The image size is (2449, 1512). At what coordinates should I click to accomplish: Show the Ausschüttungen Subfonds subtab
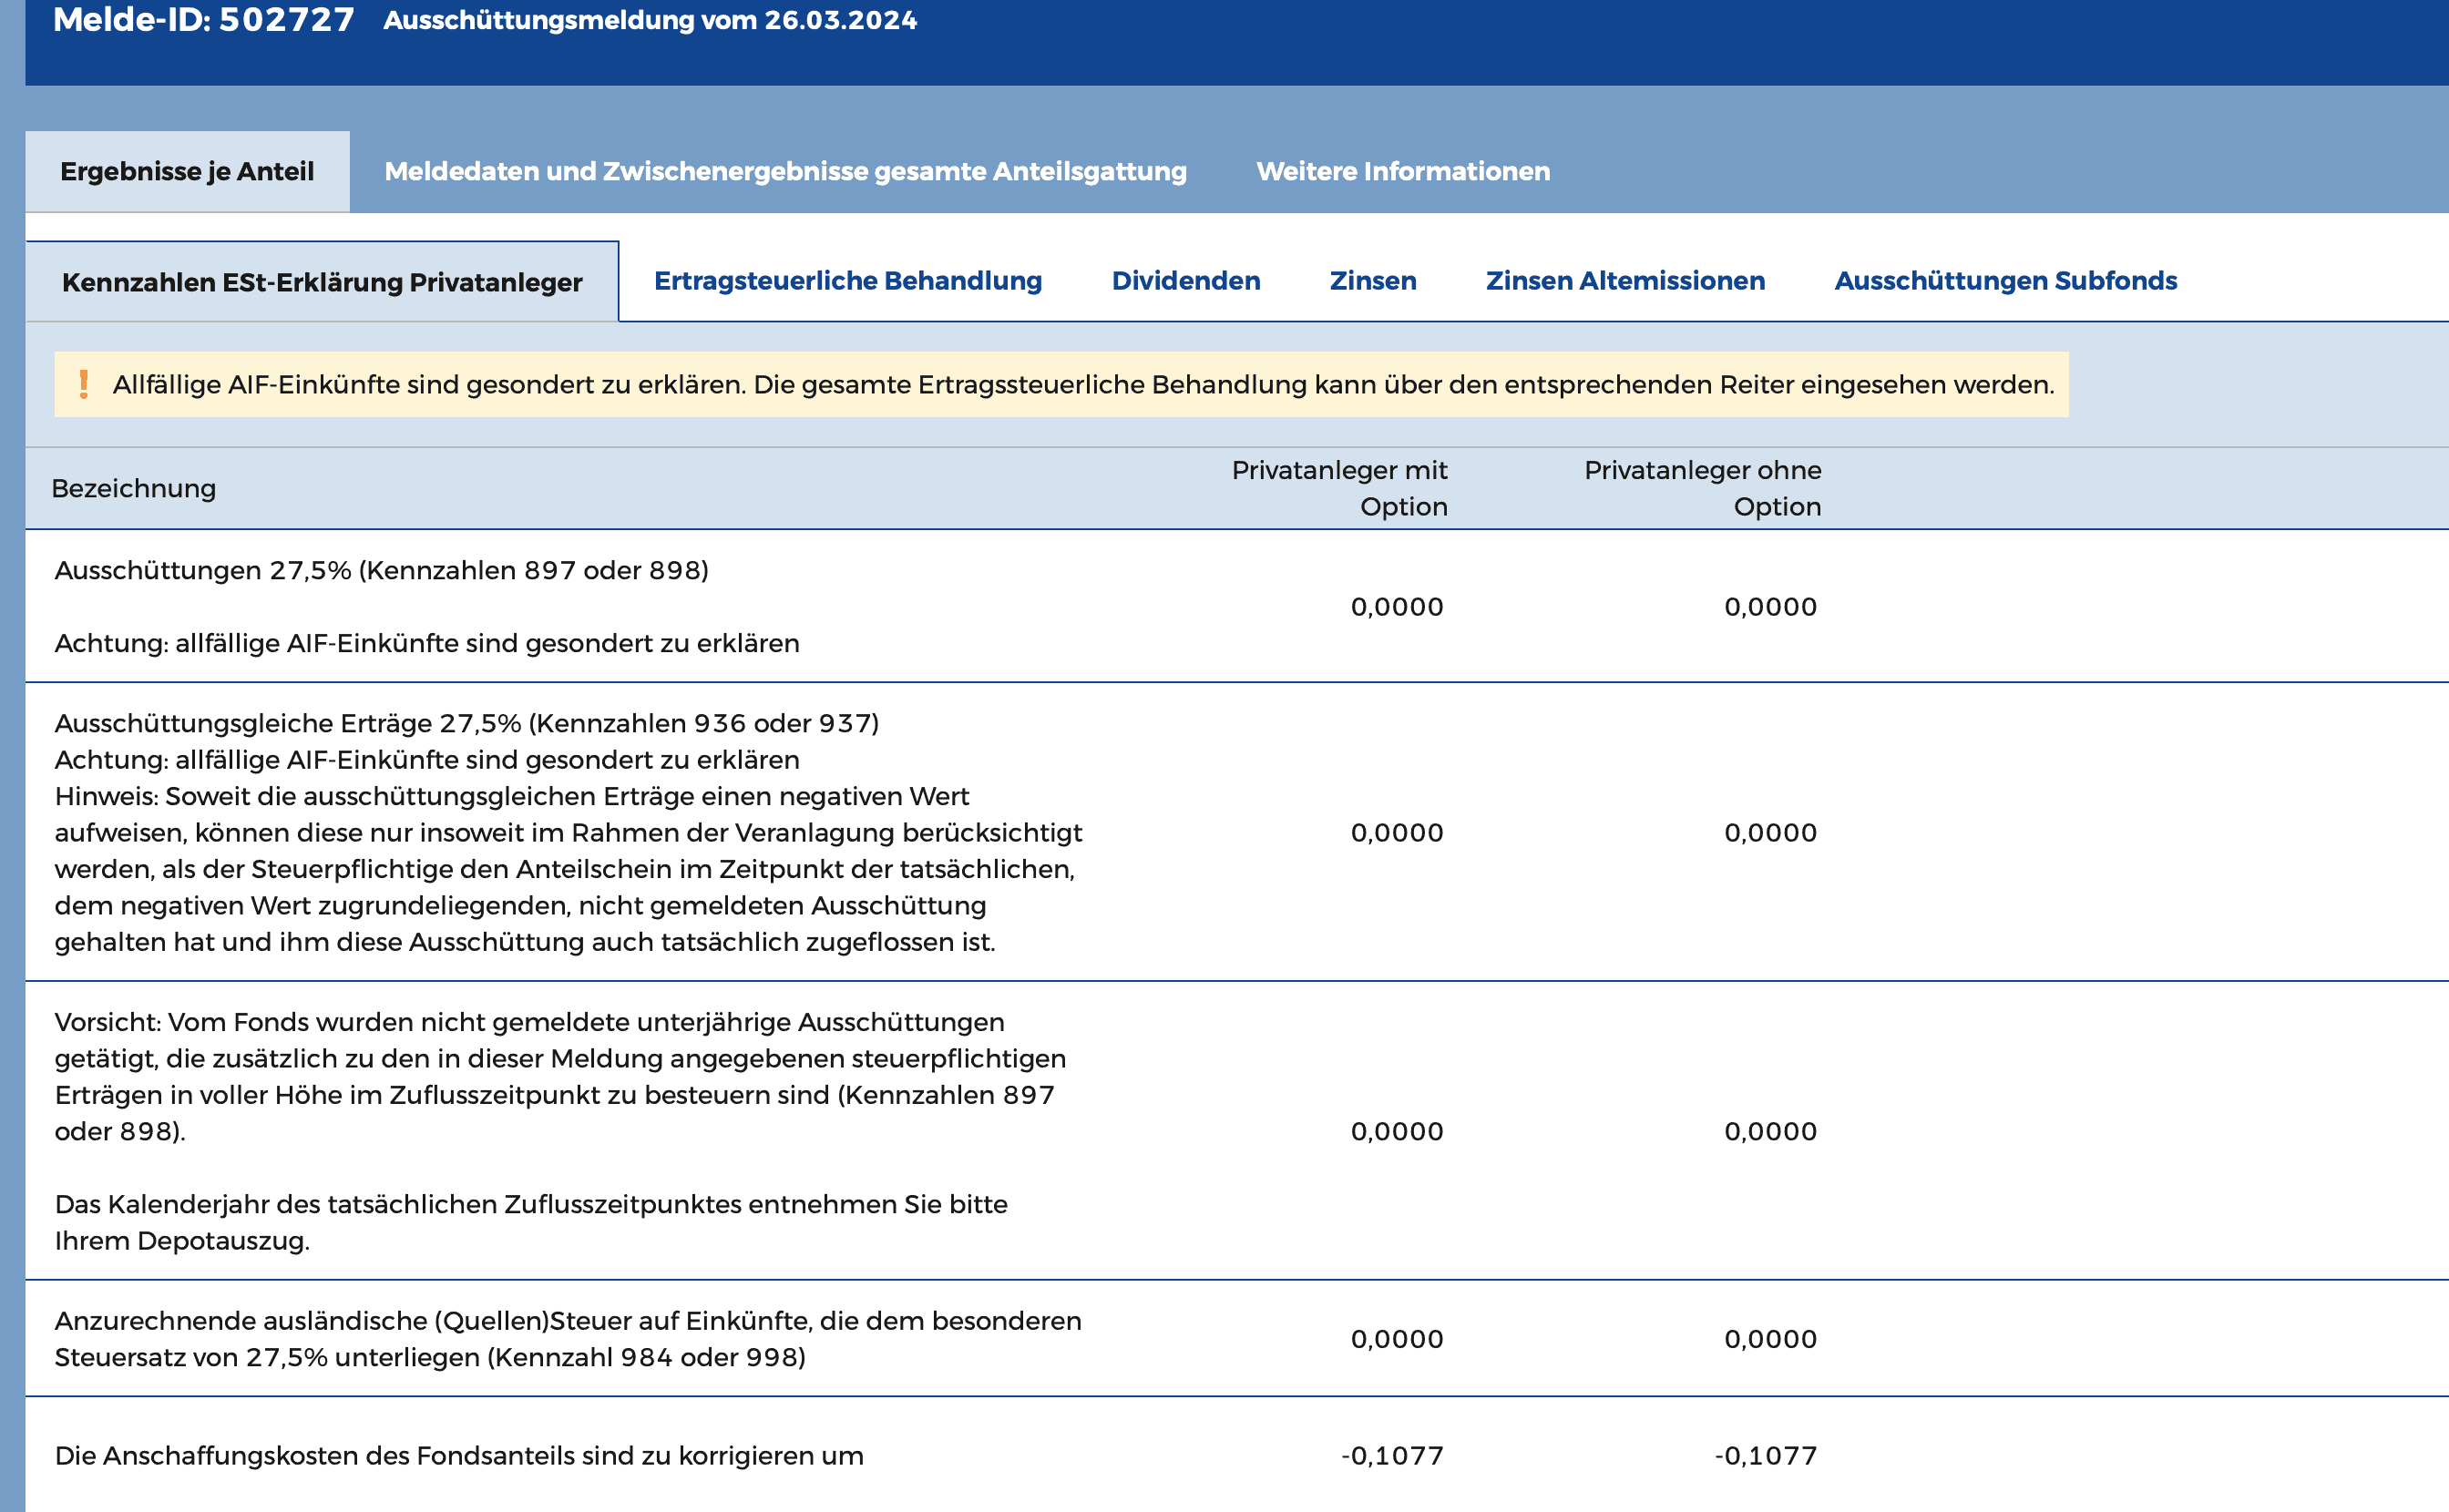coord(2005,281)
